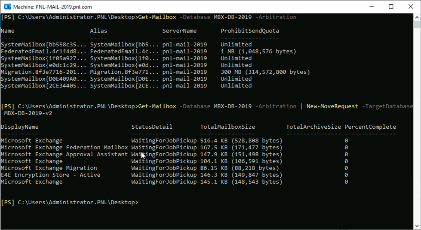This screenshot has height=230, width=421.
Task: Click the scrollbar down arrow
Action: point(417,226)
